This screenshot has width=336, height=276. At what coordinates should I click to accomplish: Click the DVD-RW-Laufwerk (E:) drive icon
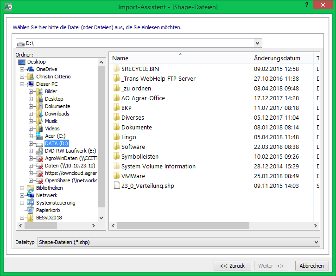click(39, 151)
